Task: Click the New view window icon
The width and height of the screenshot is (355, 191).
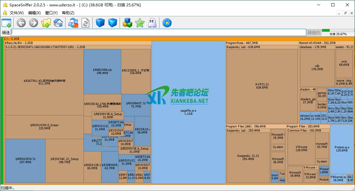Action: tap(6, 23)
